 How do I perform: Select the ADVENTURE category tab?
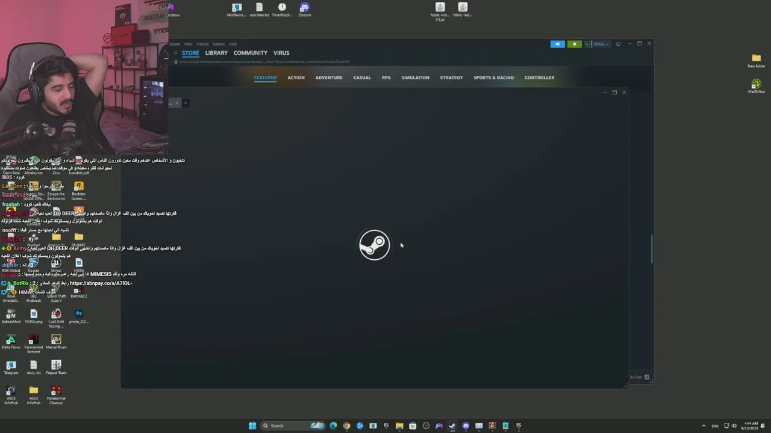click(329, 78)
